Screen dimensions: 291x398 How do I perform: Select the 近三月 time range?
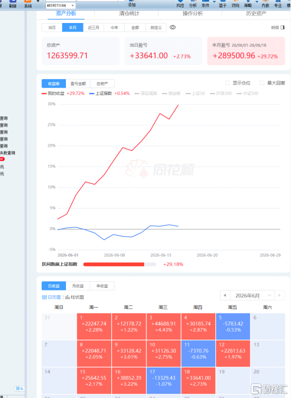click(94, 27)
